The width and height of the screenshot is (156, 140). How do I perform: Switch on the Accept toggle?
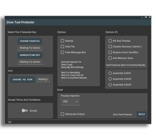tap(25, 111)
